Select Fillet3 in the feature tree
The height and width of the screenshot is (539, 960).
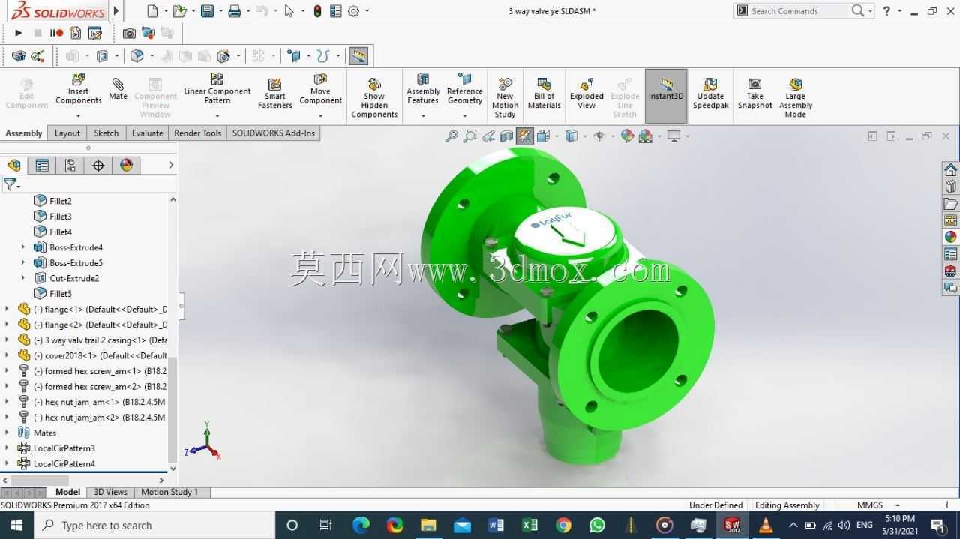pyautogui.click(x=61, y=217)
